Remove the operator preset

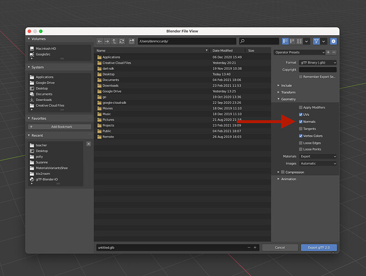(334, 52)
